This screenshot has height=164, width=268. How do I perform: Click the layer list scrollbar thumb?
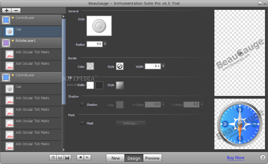(63, 61)
